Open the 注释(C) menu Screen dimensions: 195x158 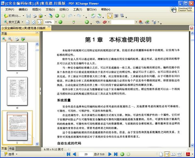[x=63, y=9]
